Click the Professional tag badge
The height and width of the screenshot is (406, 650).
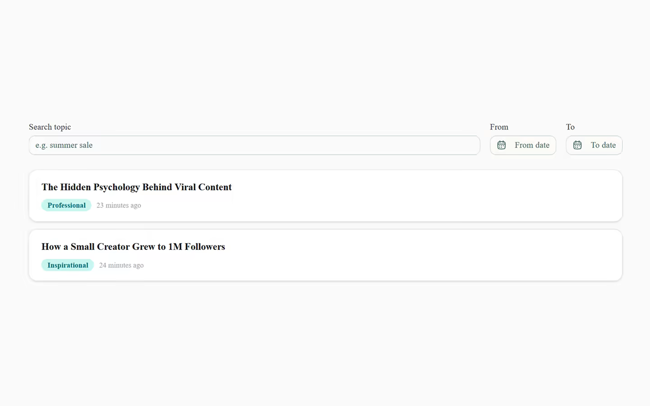coord(66,205)
